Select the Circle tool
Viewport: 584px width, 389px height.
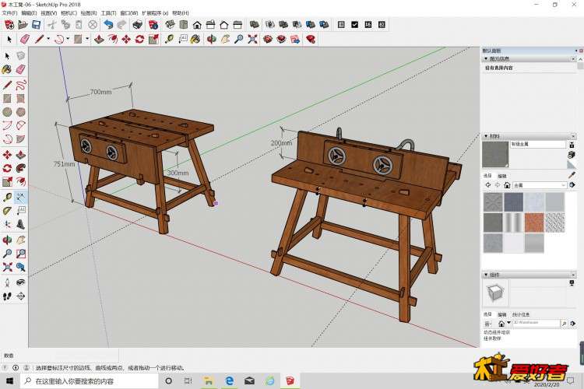point(7,112)
